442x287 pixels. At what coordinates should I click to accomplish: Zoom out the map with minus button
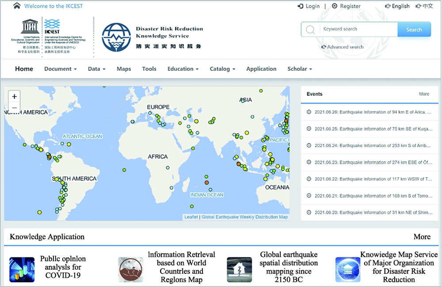[15, 108]
